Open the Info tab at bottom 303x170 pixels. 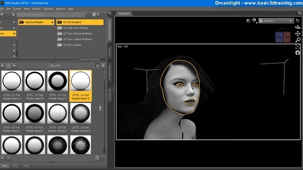tap(15, 166)
